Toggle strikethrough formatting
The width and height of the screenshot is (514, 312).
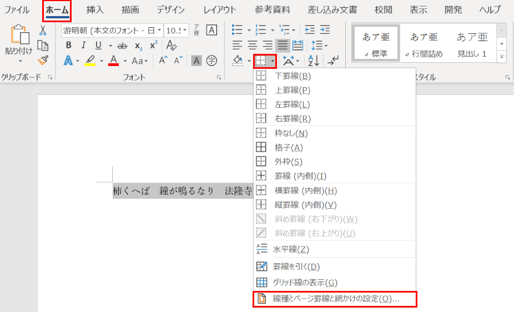pos(122,46)
